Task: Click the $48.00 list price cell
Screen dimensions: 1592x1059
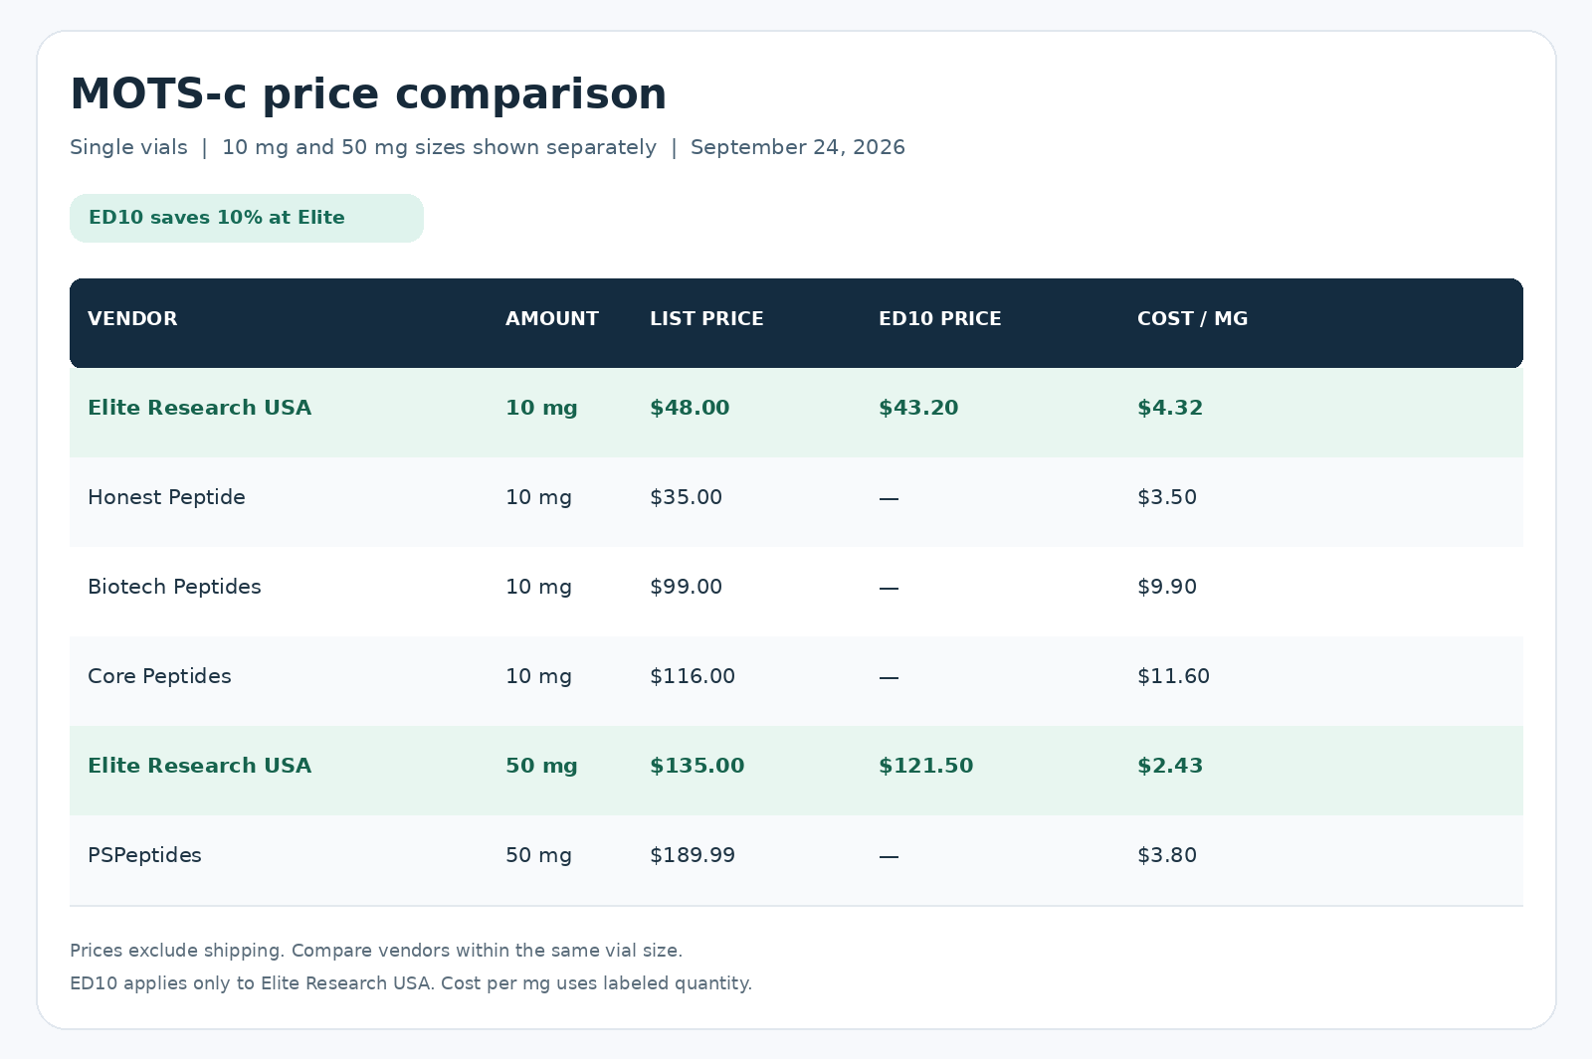Action: [x=690, y=408]
